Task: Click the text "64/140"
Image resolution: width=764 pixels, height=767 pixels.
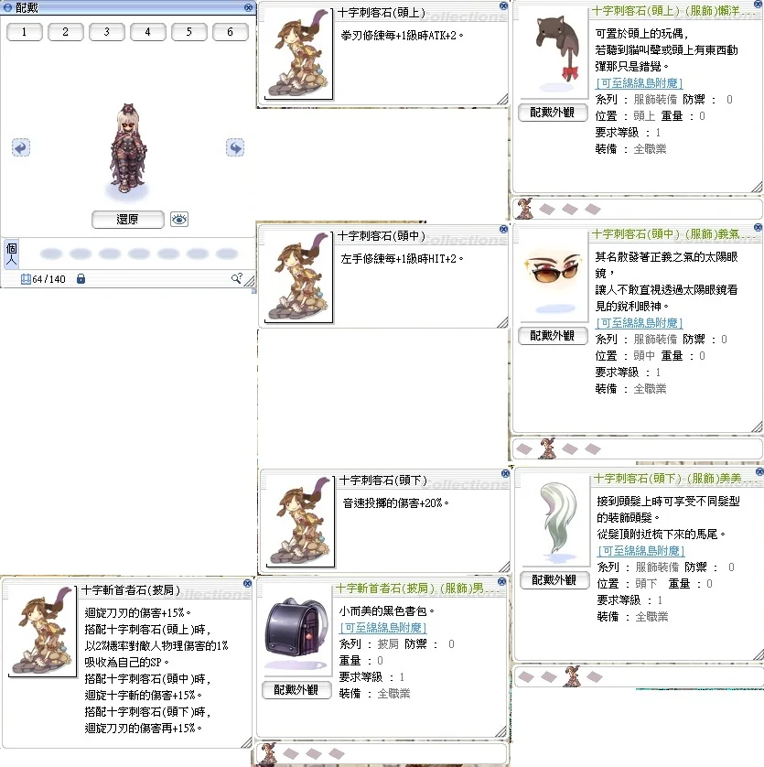Action: point(48,279)
